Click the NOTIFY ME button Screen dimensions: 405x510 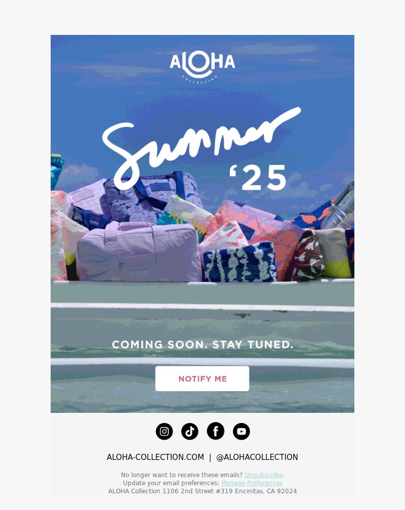[202, 378]
